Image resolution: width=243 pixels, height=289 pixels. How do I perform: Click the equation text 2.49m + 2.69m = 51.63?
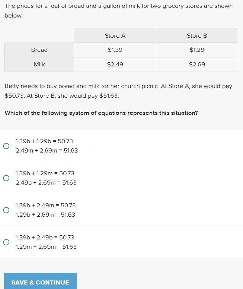tap(47, 151)
